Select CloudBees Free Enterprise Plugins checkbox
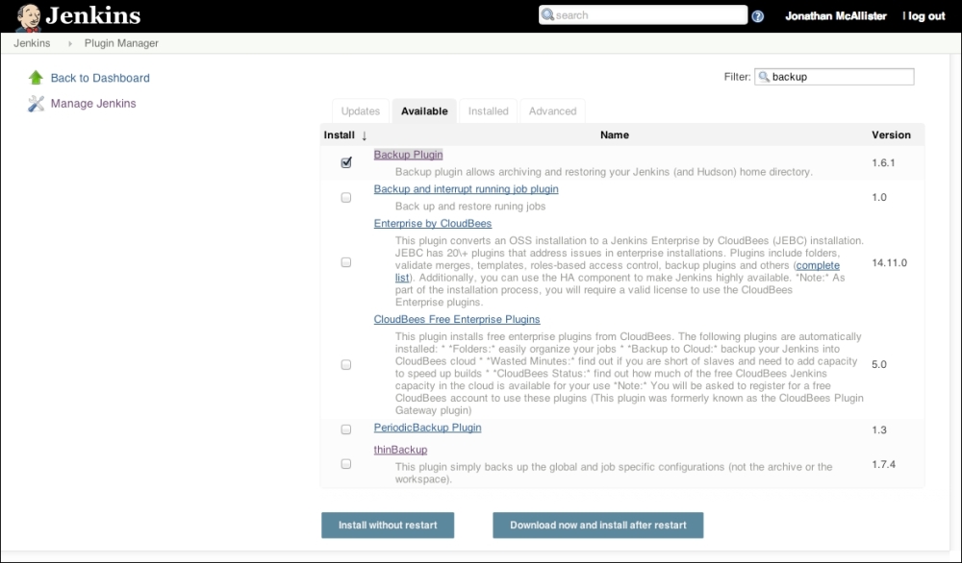The image size is (962, 563). (x=346, y=364)
